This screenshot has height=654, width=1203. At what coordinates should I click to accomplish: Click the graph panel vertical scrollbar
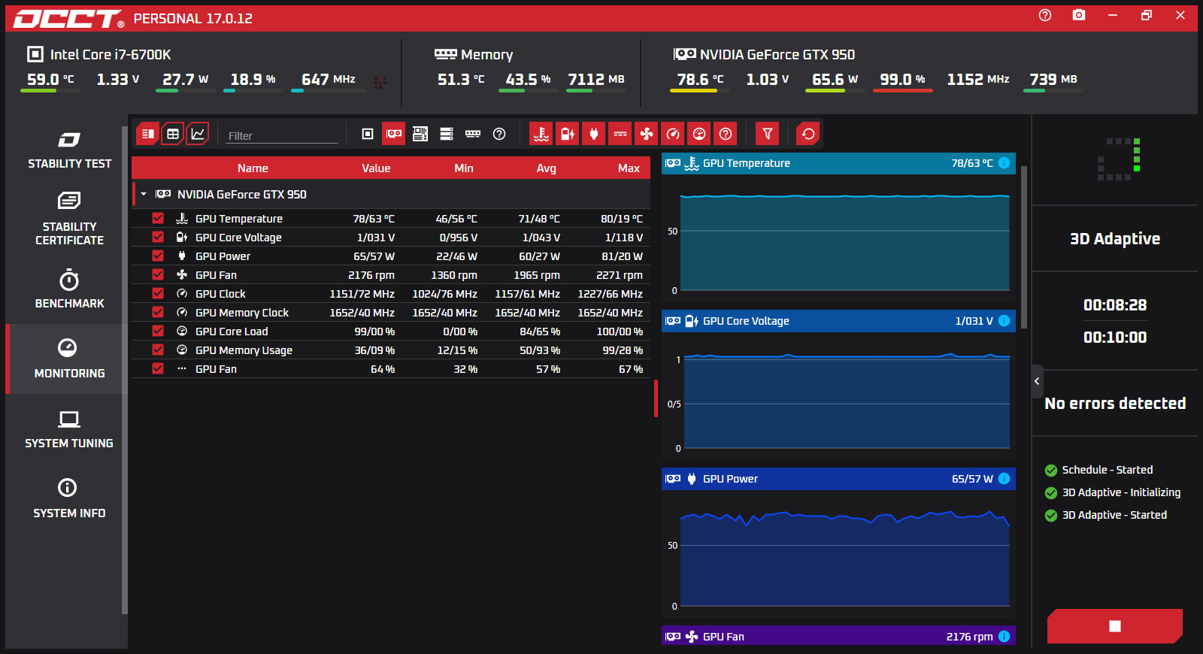pyautogui.click(x=1024, y=248)
